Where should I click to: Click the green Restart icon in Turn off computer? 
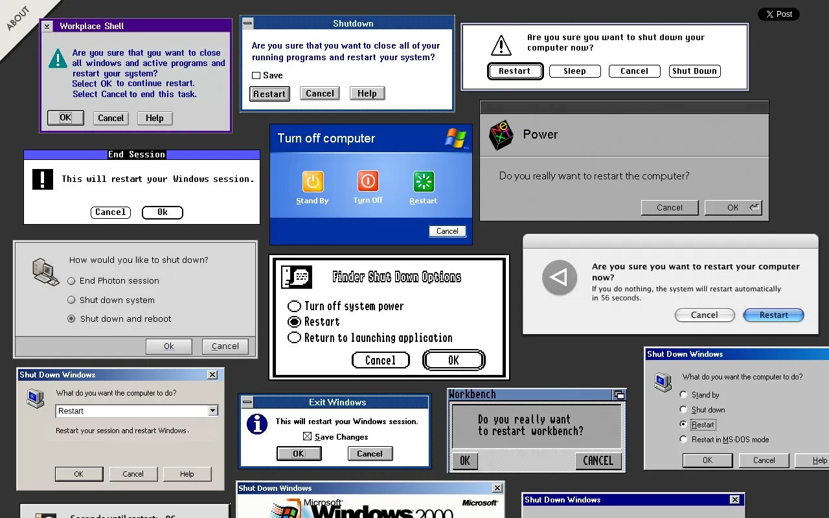424,181
